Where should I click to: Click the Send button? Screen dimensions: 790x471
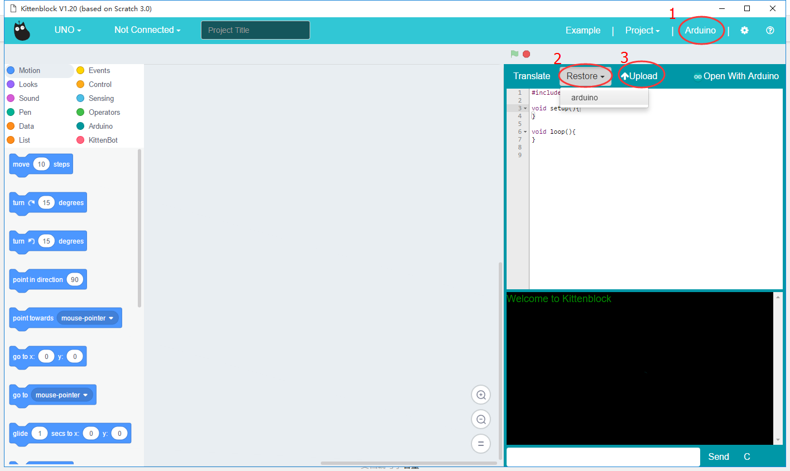719,457
